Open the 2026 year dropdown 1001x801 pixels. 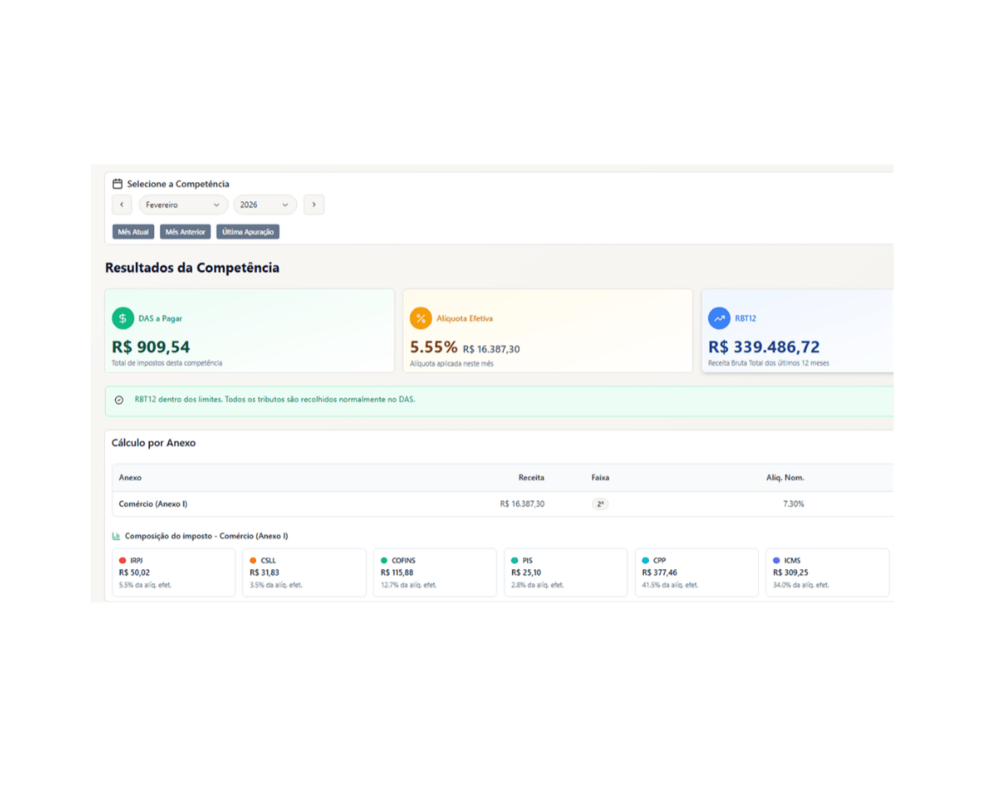click(x=265, y=204)
